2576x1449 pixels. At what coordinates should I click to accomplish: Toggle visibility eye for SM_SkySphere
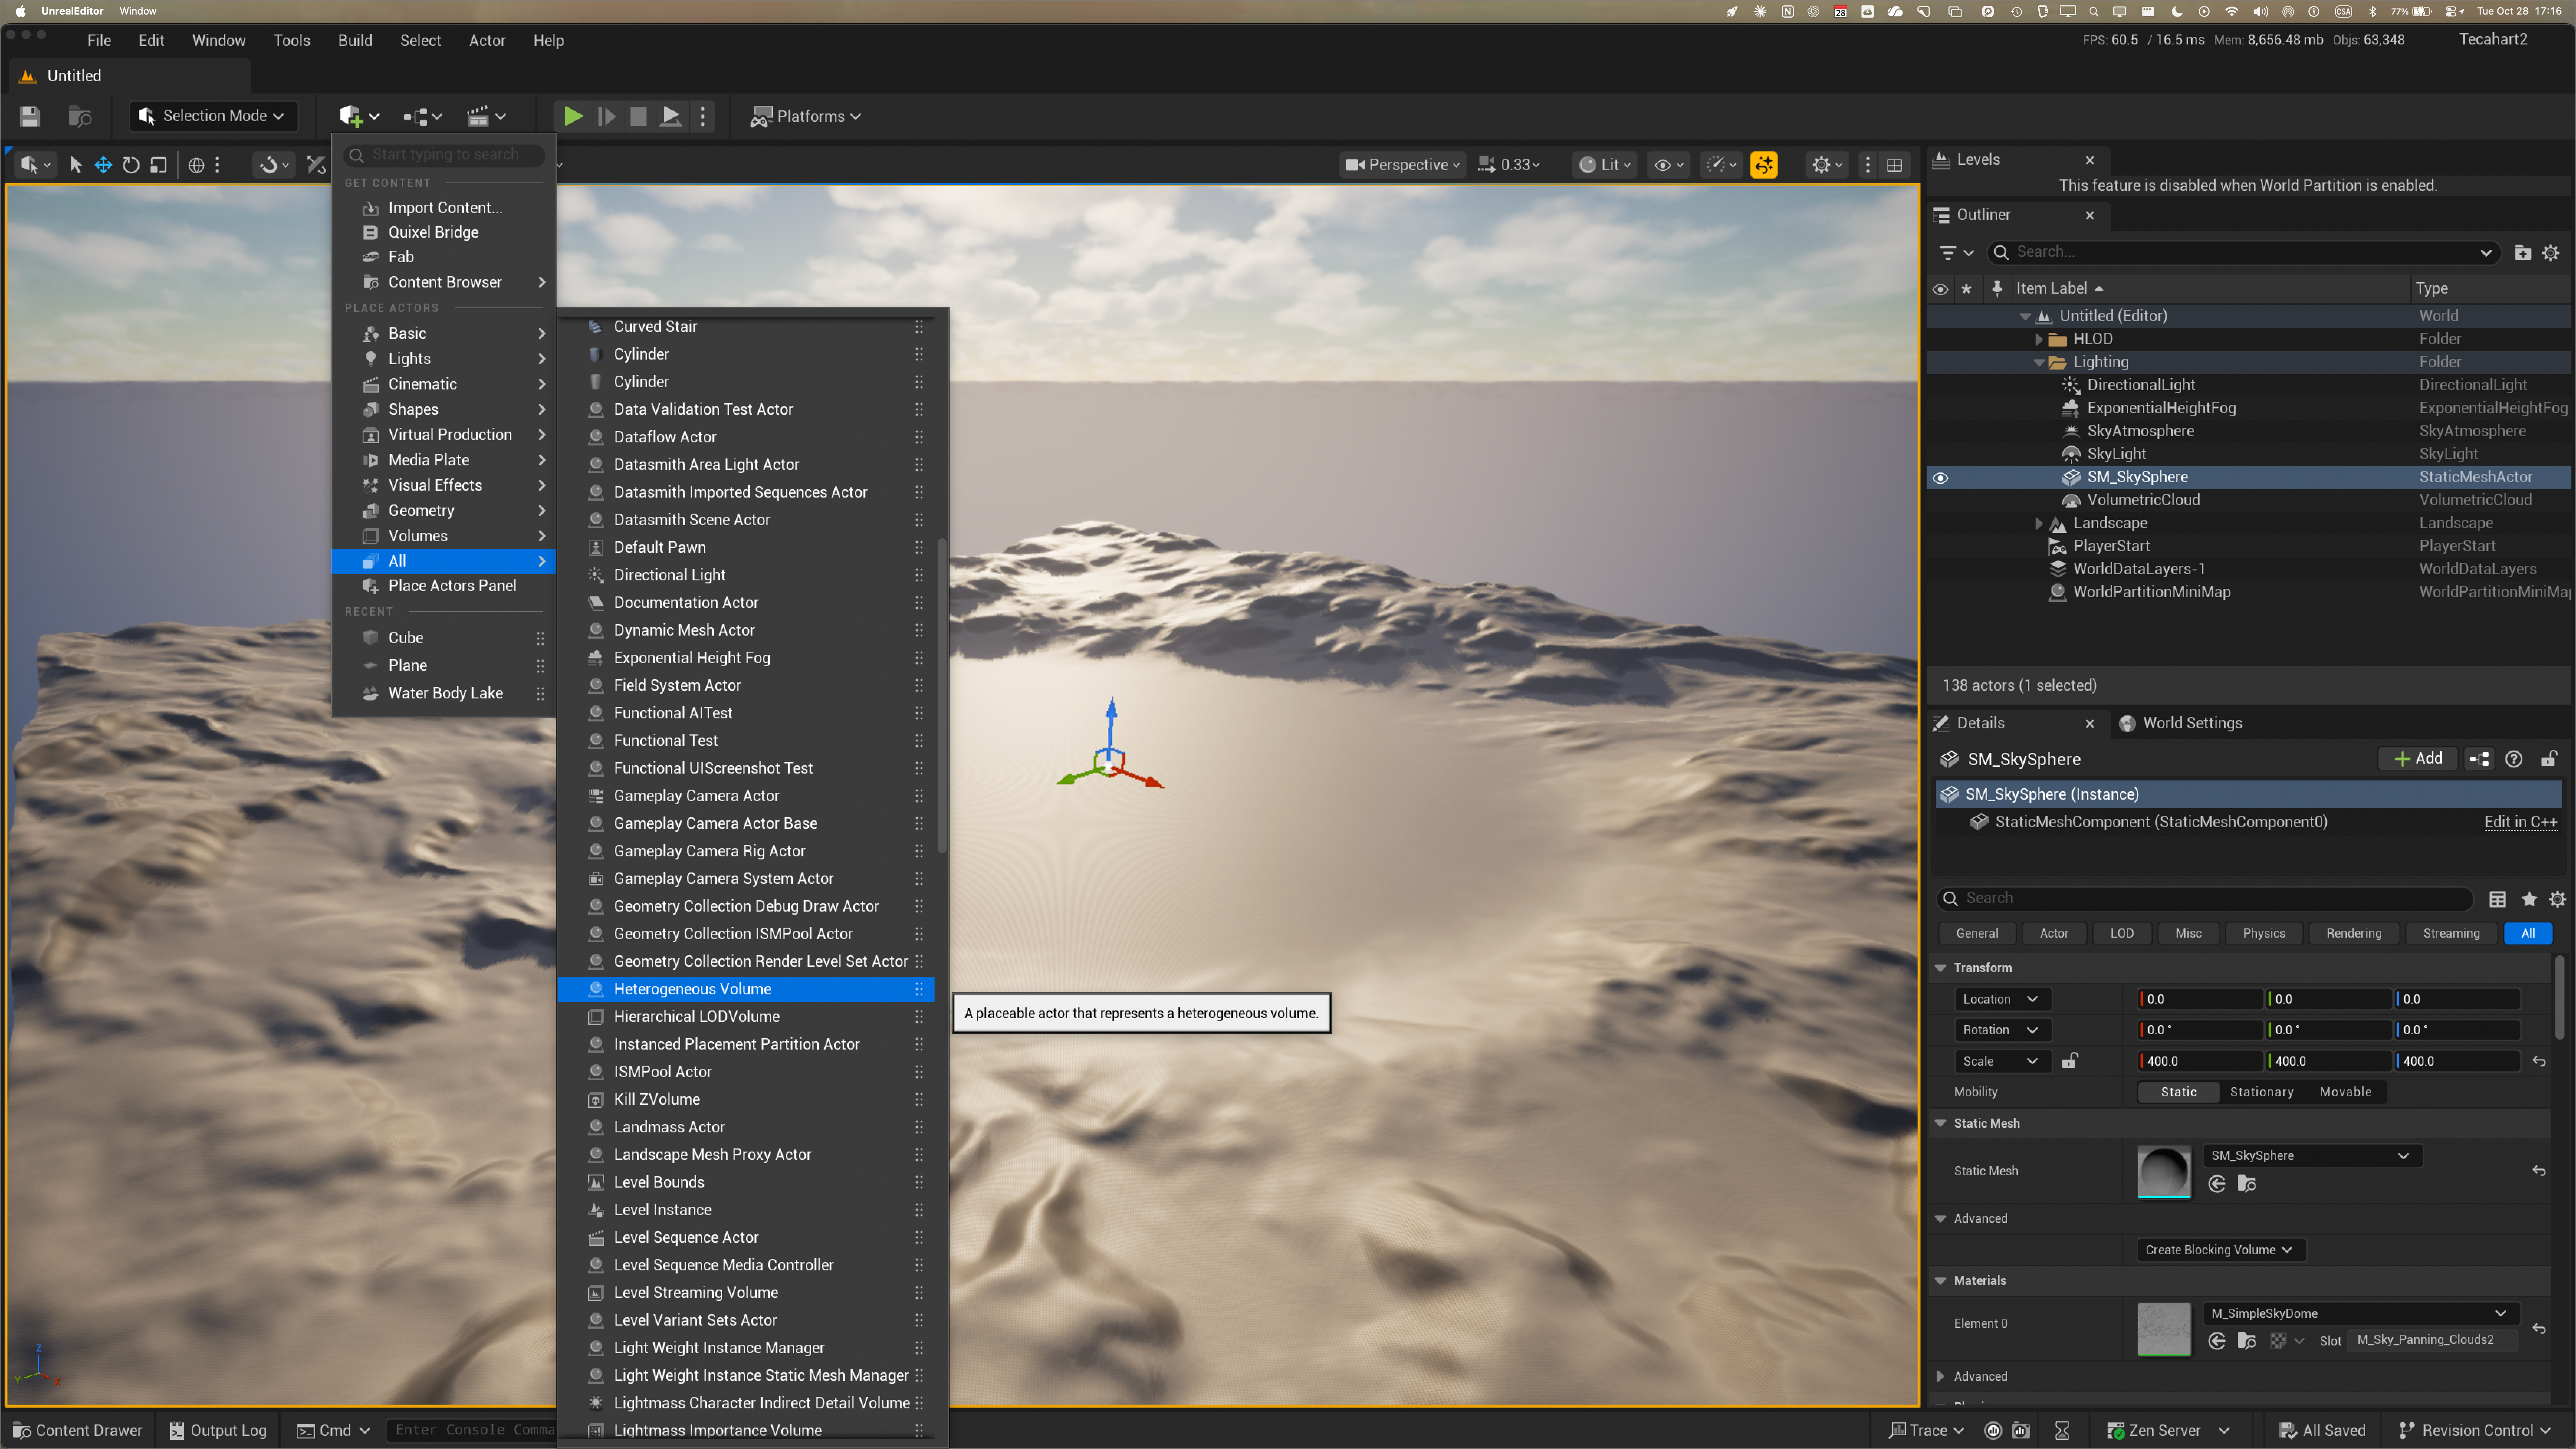pyautogui.click(x=1940, y=478)
